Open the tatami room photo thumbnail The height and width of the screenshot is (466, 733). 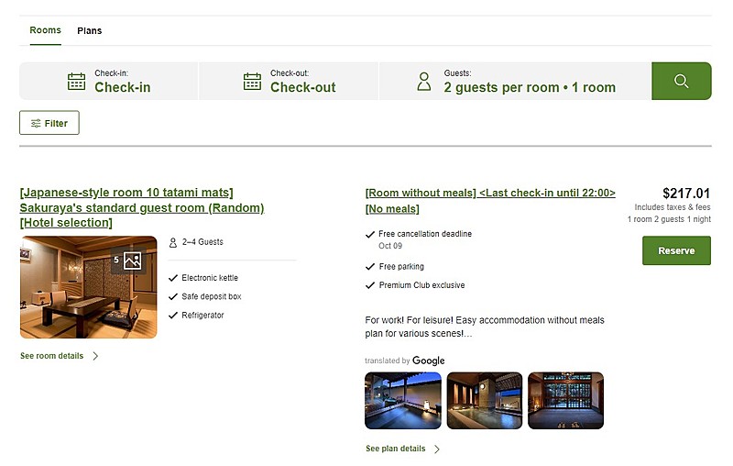[x=88, y=287]
